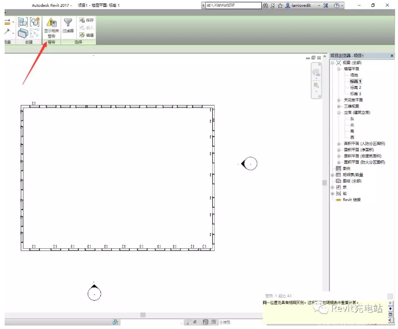Click the vertical scrollbar of drawing view
Viewport: 398px width, 329px height.
click(x=324, y=183)
